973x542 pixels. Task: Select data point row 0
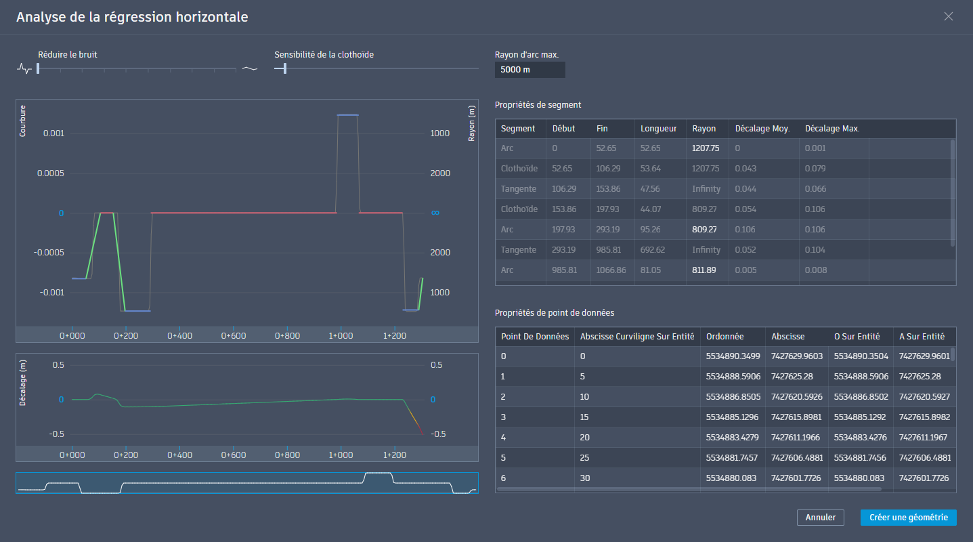point(722,356)
